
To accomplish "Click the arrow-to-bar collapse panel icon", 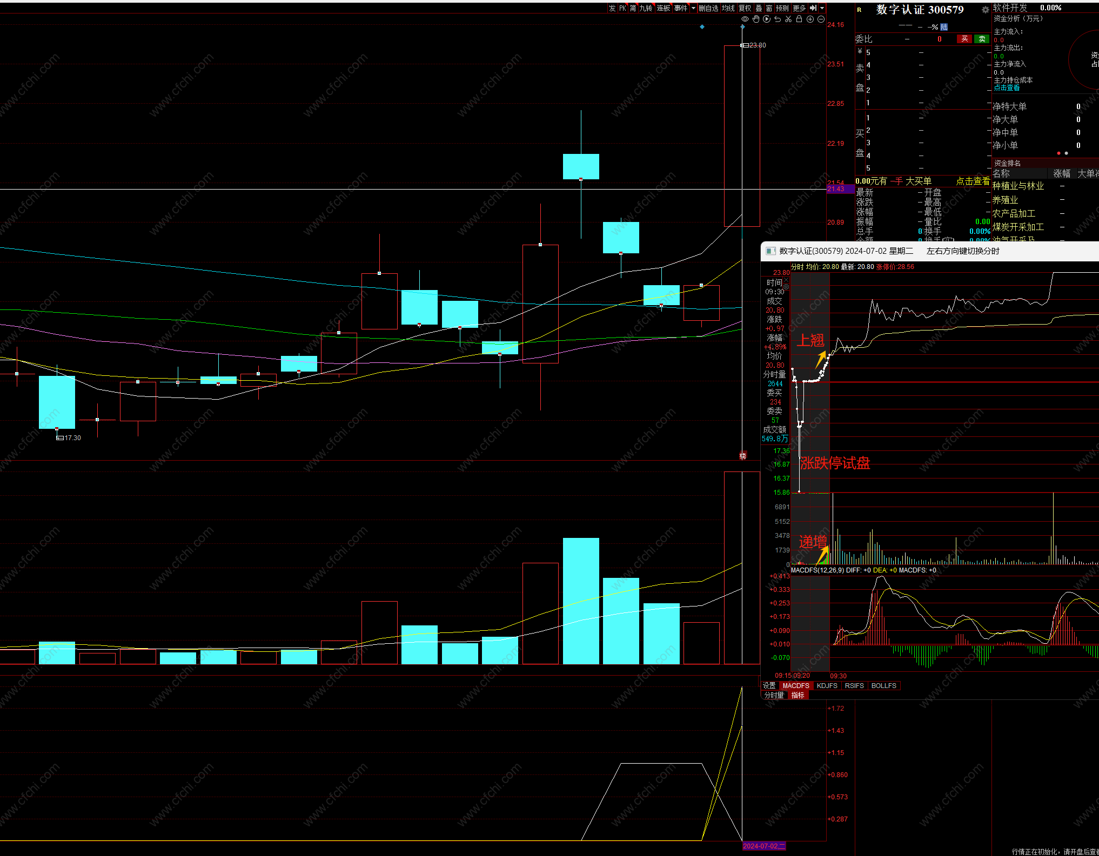I will point(813,8).
